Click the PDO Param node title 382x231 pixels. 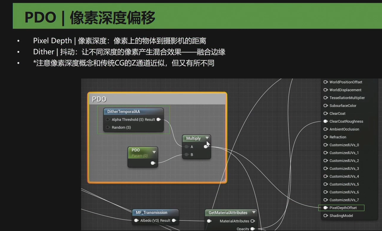point(136,150)
